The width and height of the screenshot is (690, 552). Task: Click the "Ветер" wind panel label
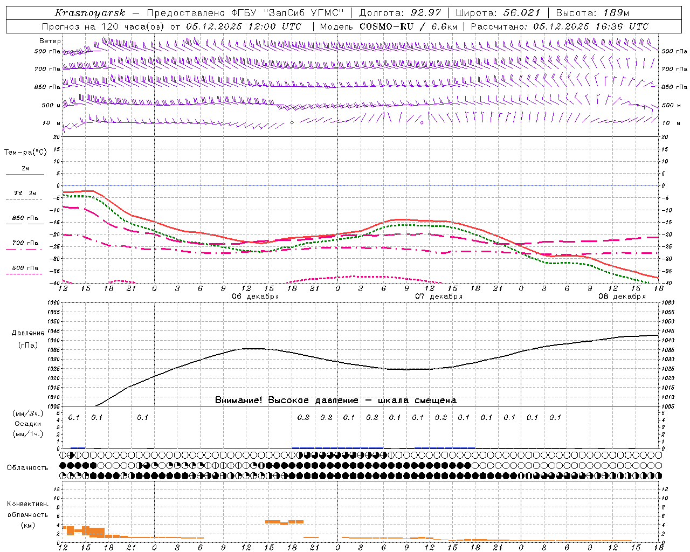click(x=50, y=41)
